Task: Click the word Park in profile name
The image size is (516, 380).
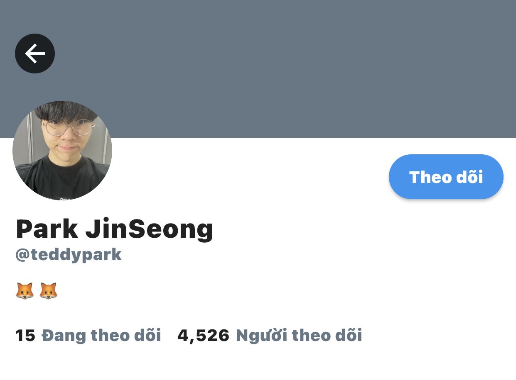Action: pos(47,229)
